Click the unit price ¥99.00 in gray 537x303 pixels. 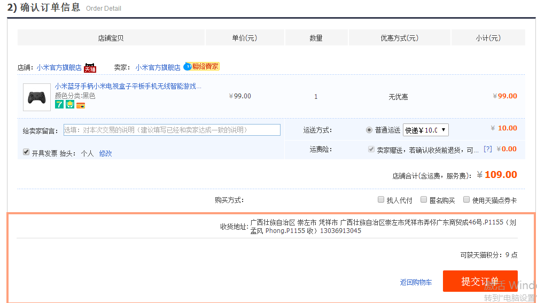(240, 96)
